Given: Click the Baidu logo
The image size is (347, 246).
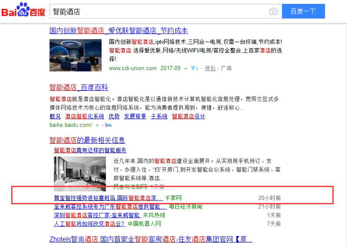Looking at the screenshot, I should coord(23,10).
